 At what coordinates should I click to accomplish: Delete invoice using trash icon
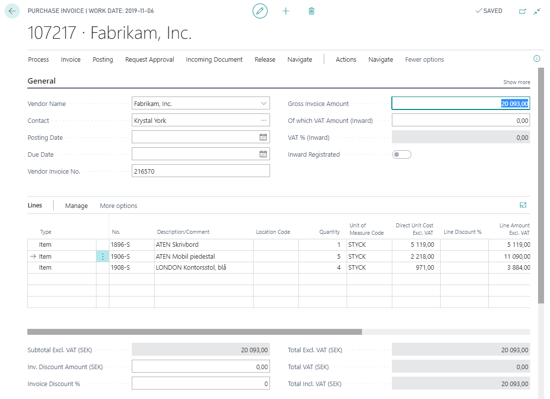[x=311, y=11]
